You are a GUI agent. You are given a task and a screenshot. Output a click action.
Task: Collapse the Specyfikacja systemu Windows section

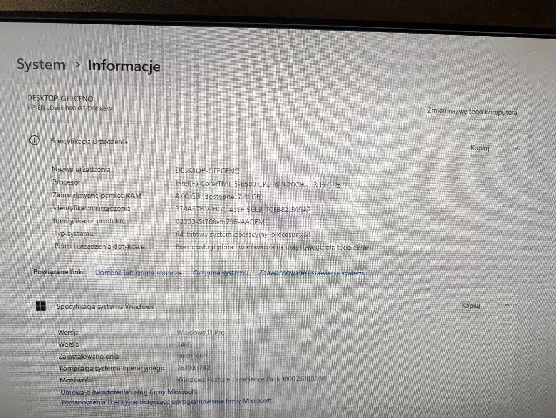(x=507, y=305)
